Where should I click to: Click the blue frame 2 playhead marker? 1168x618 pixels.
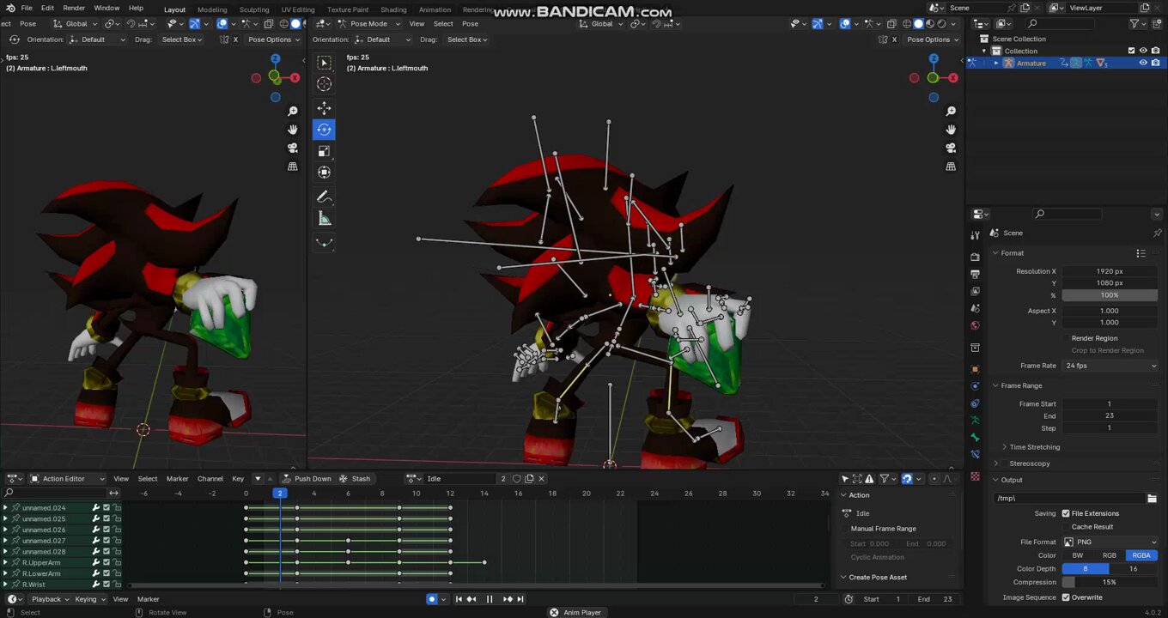(x=280, y=494)
